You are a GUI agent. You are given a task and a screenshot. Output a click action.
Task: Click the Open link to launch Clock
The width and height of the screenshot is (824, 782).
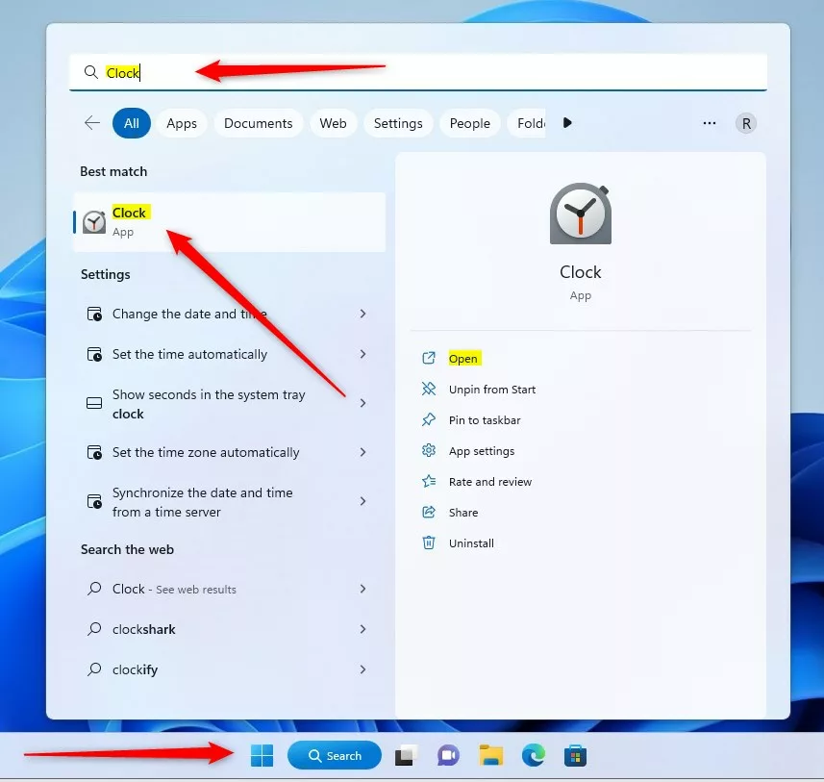[x=463, y=358]
